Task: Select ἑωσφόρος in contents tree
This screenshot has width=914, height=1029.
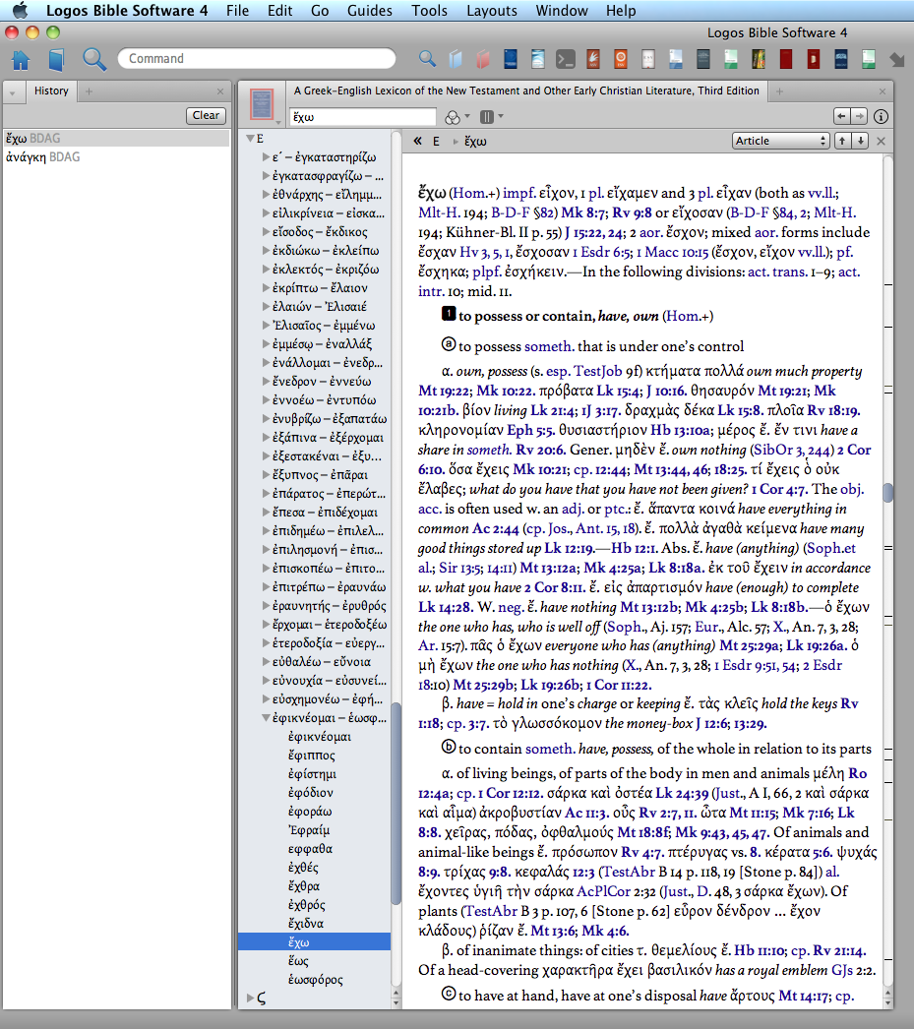Action: pos(315,980)
